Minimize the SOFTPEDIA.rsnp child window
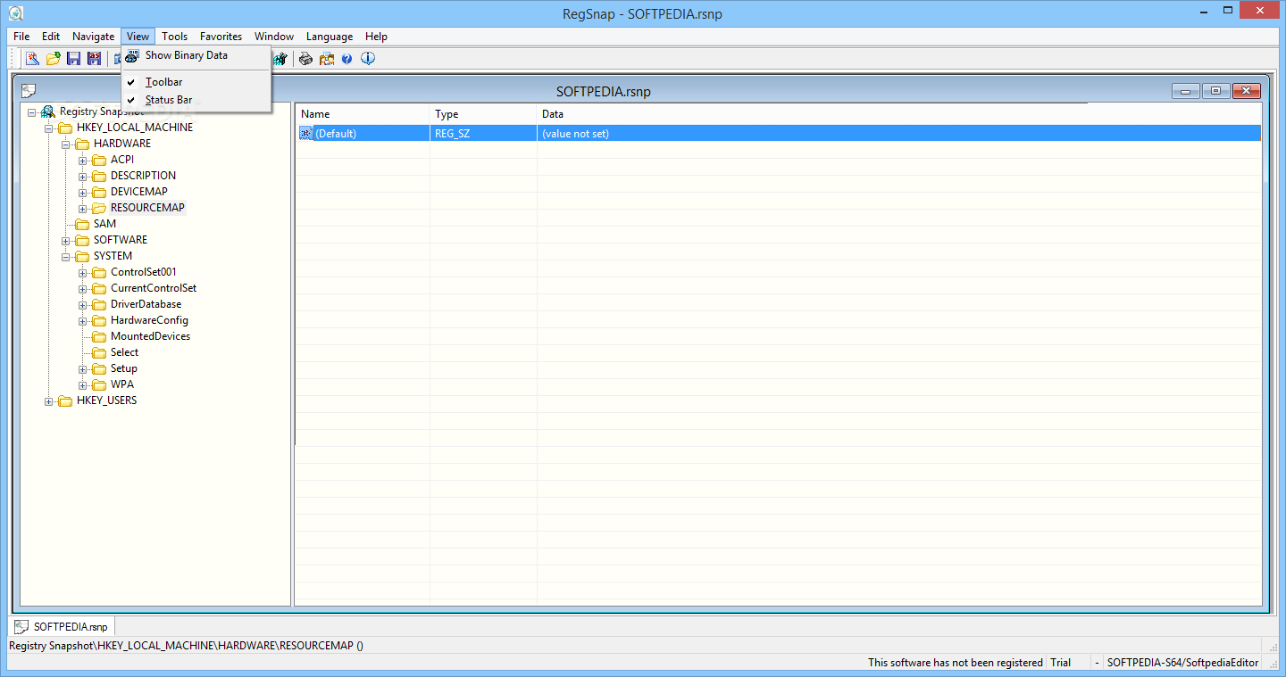The image size is (1286, 677). click(x=1187, y=91)
